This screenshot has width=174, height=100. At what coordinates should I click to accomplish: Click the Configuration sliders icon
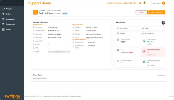[3, 24]
